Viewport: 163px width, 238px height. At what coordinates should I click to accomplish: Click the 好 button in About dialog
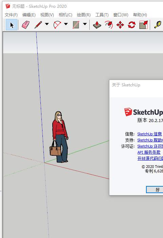point(155,190)
